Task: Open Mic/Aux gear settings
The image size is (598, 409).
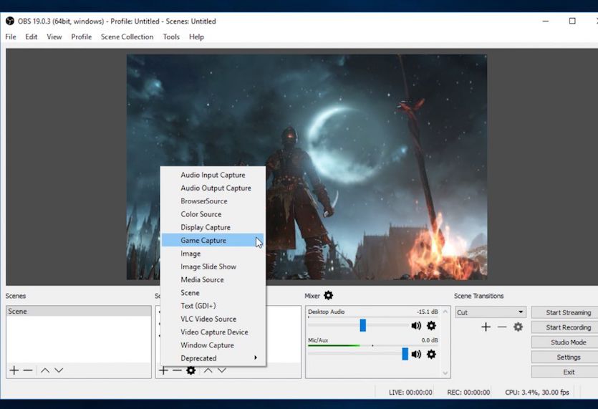Action: (x=431, y=355)
